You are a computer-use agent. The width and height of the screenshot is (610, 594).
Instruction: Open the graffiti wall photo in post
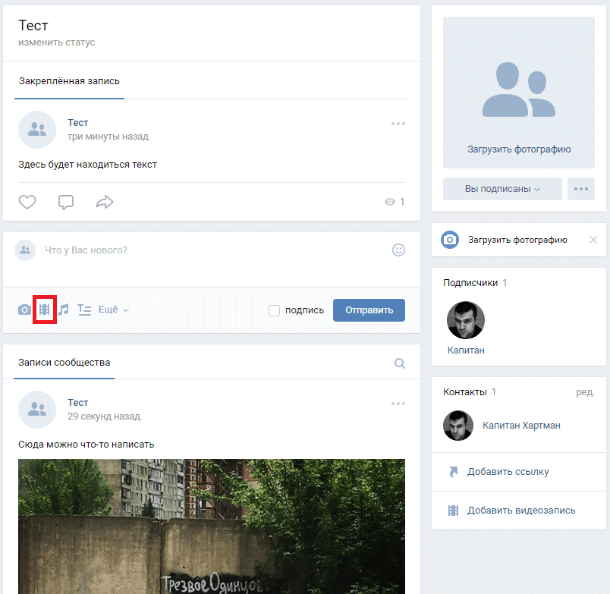pyautogui.click(x=212, y=526)
